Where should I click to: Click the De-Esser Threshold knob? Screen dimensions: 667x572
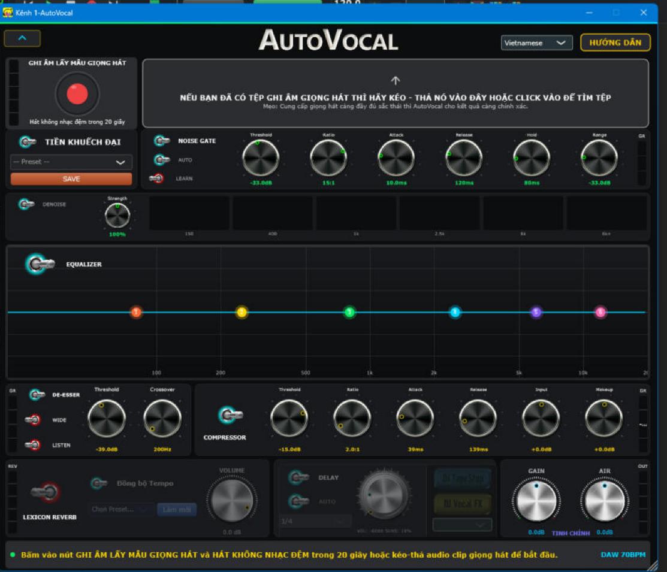[x=106, y=419]
